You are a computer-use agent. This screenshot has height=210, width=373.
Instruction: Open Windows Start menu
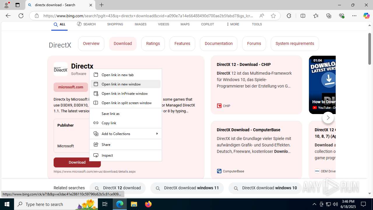click(7, 204)
